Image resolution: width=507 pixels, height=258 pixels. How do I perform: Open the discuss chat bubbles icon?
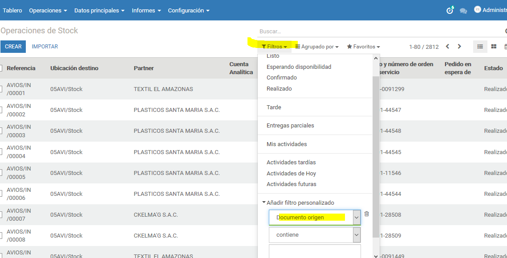click(x=463, y=11)
